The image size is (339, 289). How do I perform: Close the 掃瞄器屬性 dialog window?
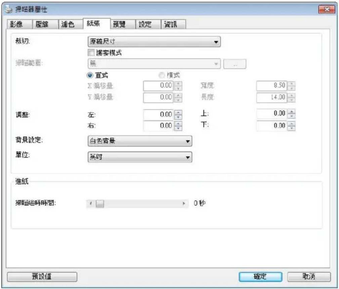tap(327, 9)
